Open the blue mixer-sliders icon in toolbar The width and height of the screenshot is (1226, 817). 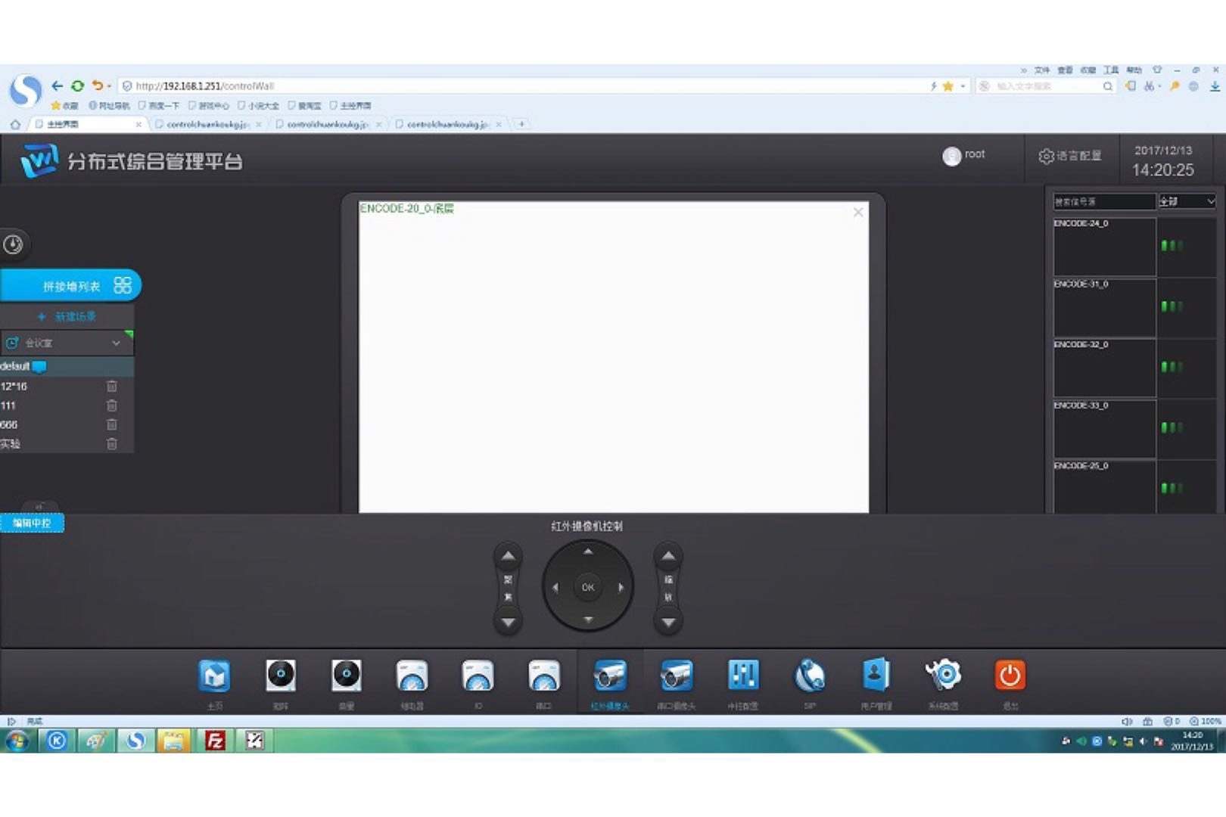coord(742,676)
